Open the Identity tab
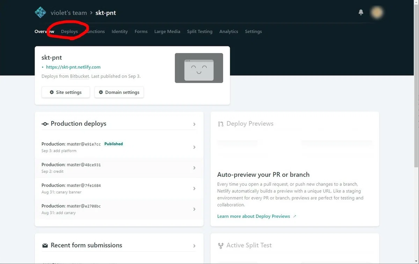The height and width of the screenshot is (264, 419). 120,31
